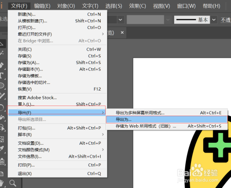Choose 置入(L)... menu entry
The image size is (231, 188).
[x=57, y=104]
